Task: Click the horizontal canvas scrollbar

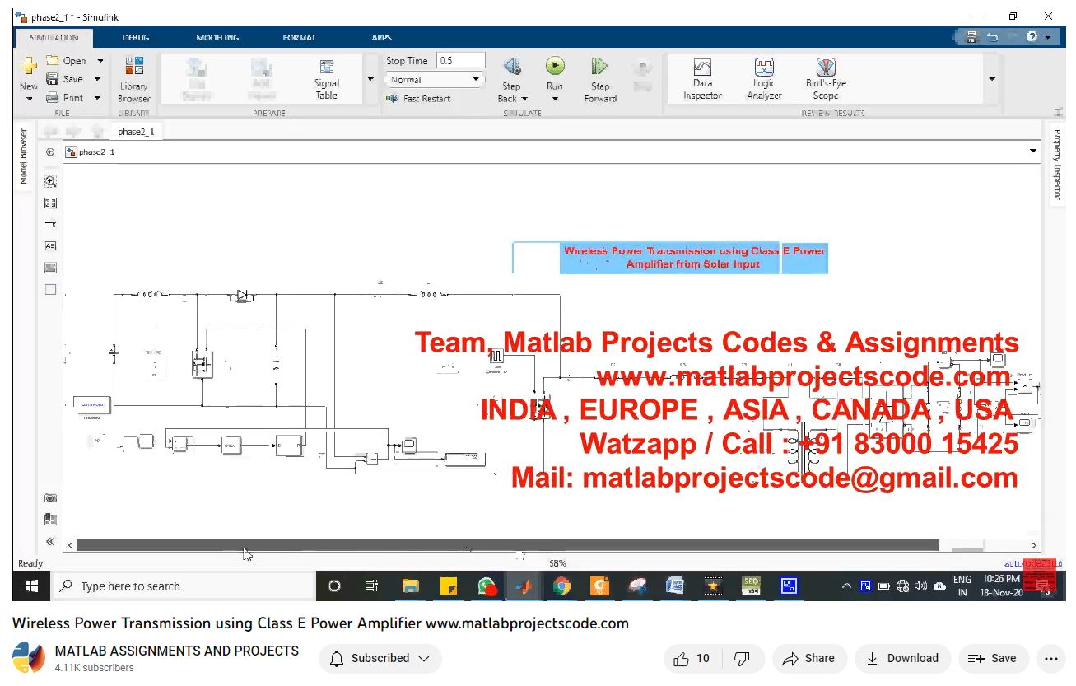Action: (x=507, y=545)
